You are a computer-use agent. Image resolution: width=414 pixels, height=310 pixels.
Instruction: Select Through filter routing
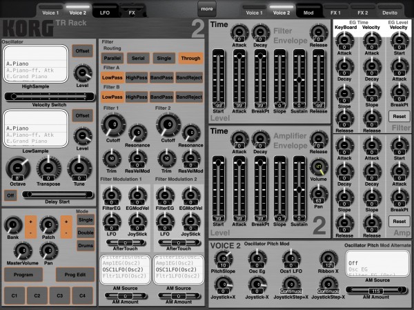click(190, 58)
